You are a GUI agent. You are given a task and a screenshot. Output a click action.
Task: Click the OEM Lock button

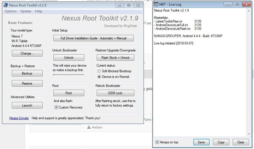coord(115,93)
